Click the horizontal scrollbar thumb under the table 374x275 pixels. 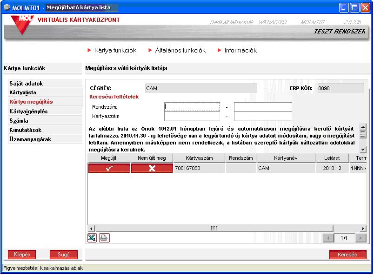click(x=214, y=229)
